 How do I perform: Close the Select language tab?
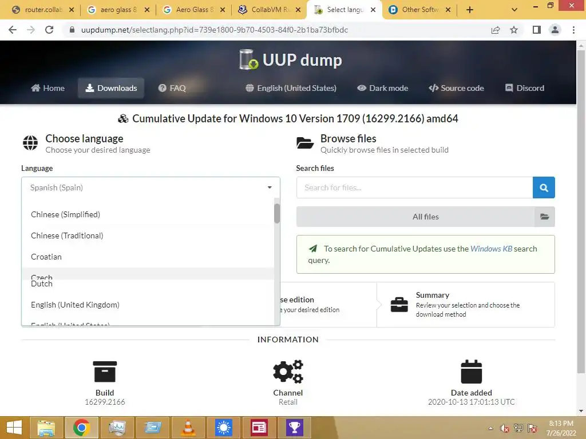pyautogui.click(x=373, y=10)
